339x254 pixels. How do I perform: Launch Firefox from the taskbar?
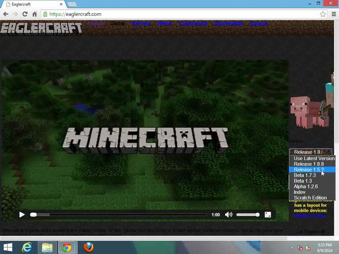click(88, 247)
